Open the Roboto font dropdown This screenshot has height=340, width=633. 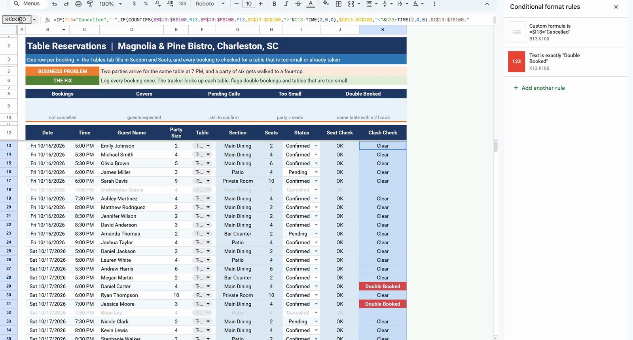(210, 4)
